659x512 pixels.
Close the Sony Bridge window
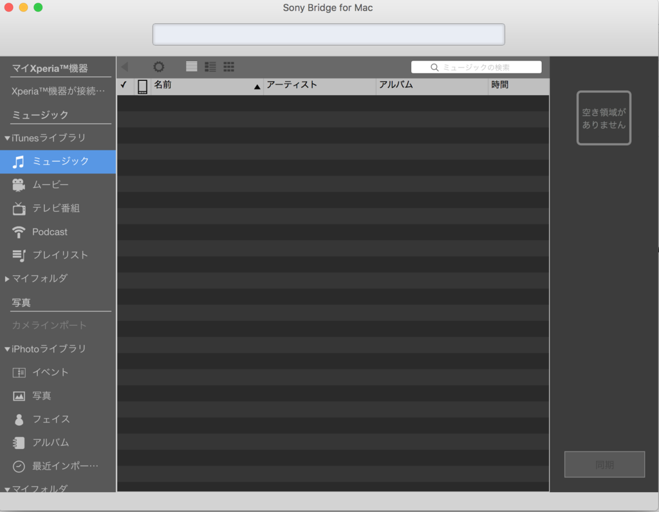pos(8,7)
